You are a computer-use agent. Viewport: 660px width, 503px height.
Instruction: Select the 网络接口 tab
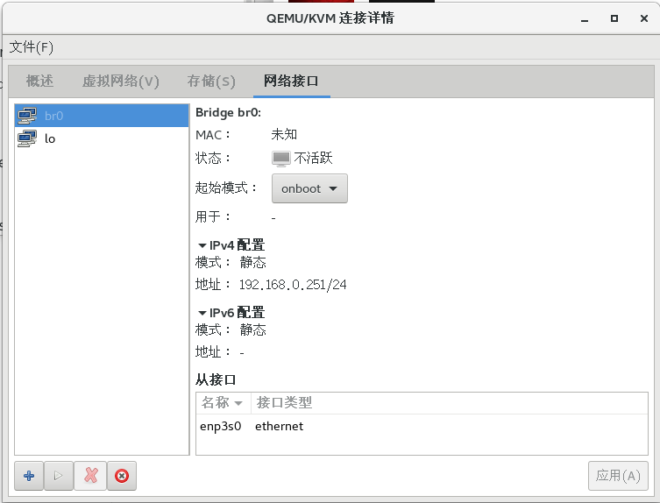tap(291, 81)
